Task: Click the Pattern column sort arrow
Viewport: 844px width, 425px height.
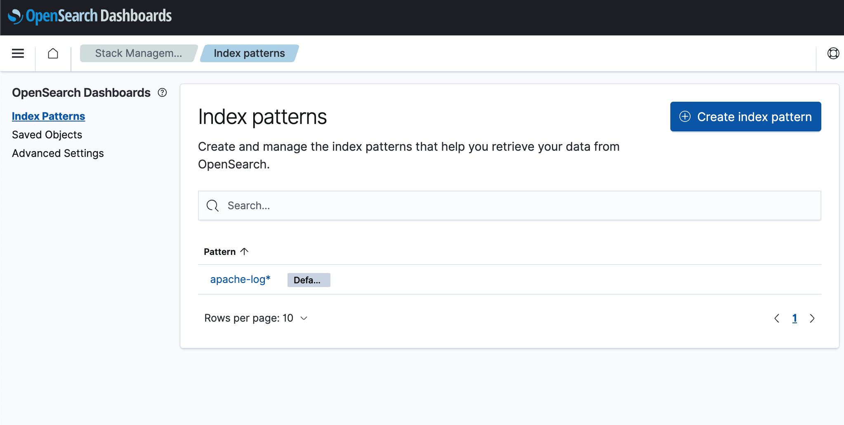Action: point(244,252)
